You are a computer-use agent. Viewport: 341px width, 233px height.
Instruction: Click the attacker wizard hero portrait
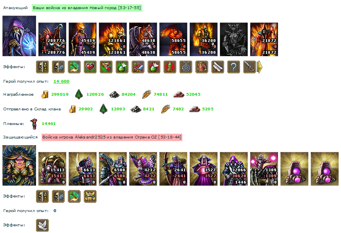[x=19, y=36]
